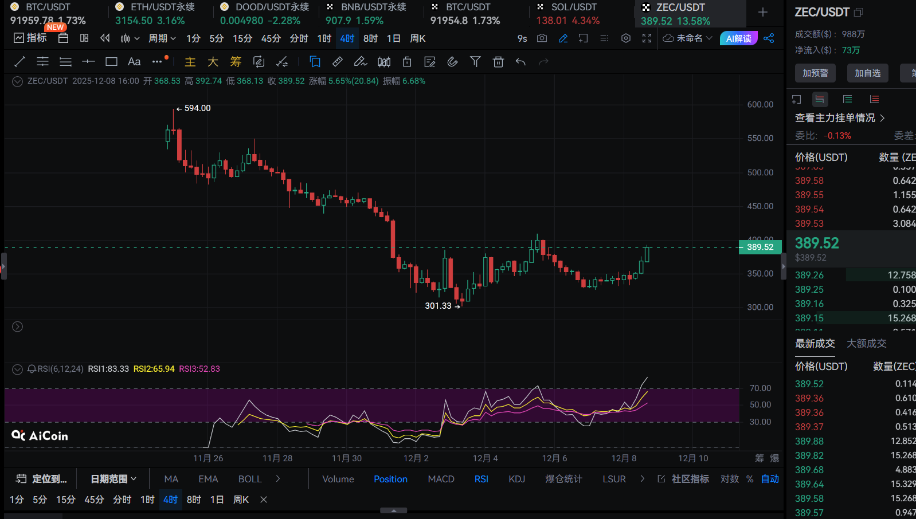916x519 pixels.
Task: Open the hexagon chart settings icon
Action: 626,38
